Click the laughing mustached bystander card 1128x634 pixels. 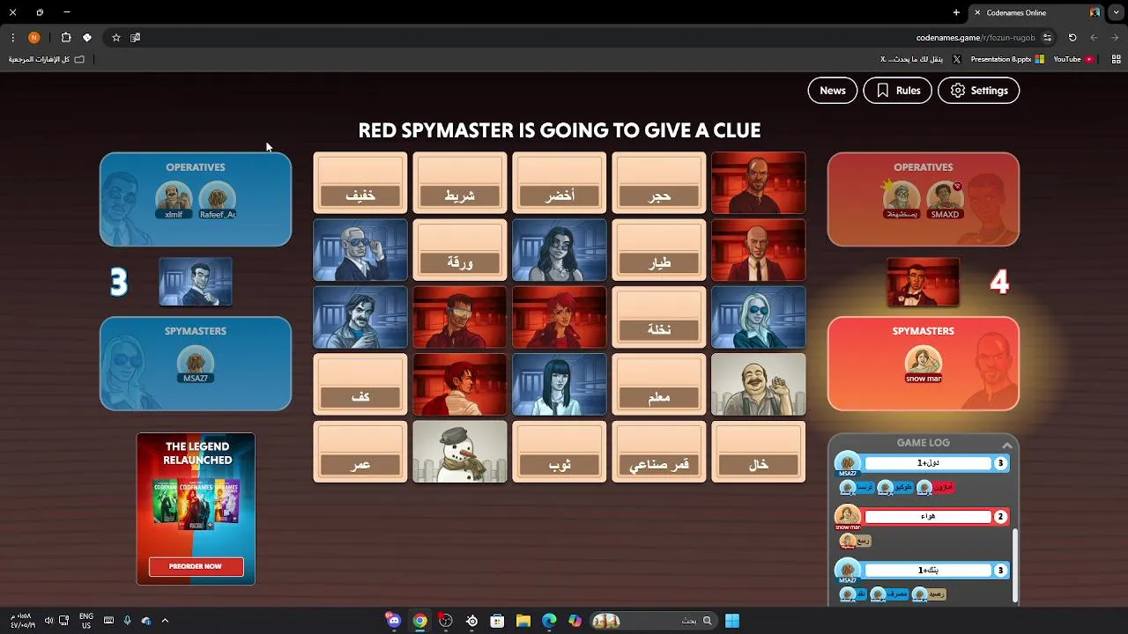pyautogui.click(x=758, y=385)
